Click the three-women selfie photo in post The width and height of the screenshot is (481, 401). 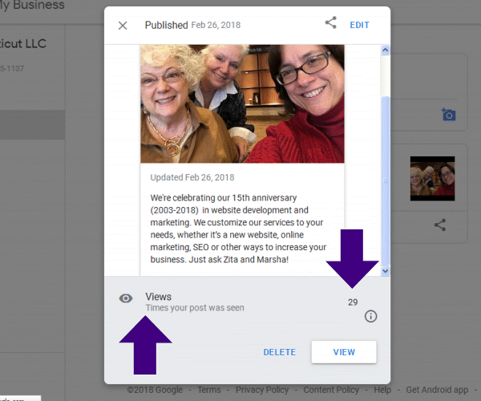pyautogui.click(x=242, y=104)
